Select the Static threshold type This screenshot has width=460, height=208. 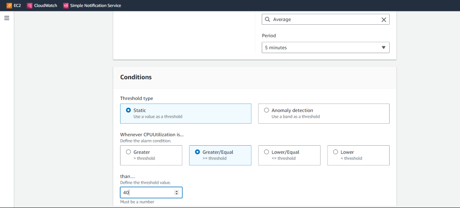pos(128,110)
